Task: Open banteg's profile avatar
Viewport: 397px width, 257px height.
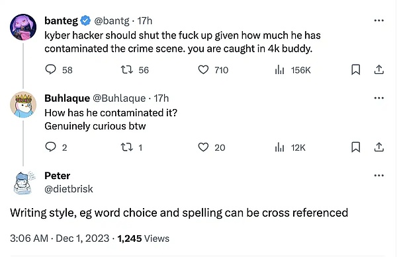Action: click(23, 27)
